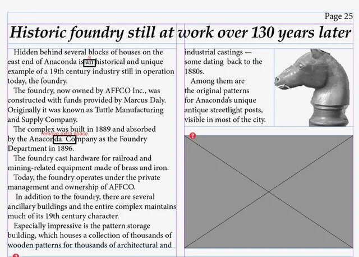
Task: Click the red missing-link badge on gray placeholder
Action: [192, 136]
